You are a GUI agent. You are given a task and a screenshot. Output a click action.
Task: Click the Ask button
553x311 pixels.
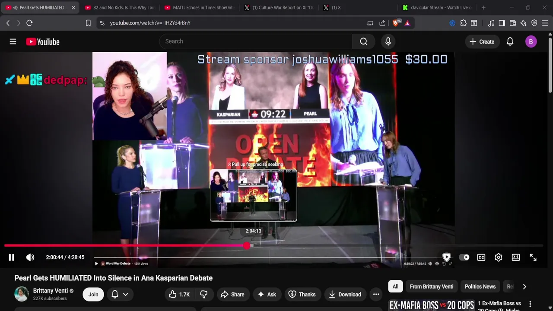pos(267,295)
